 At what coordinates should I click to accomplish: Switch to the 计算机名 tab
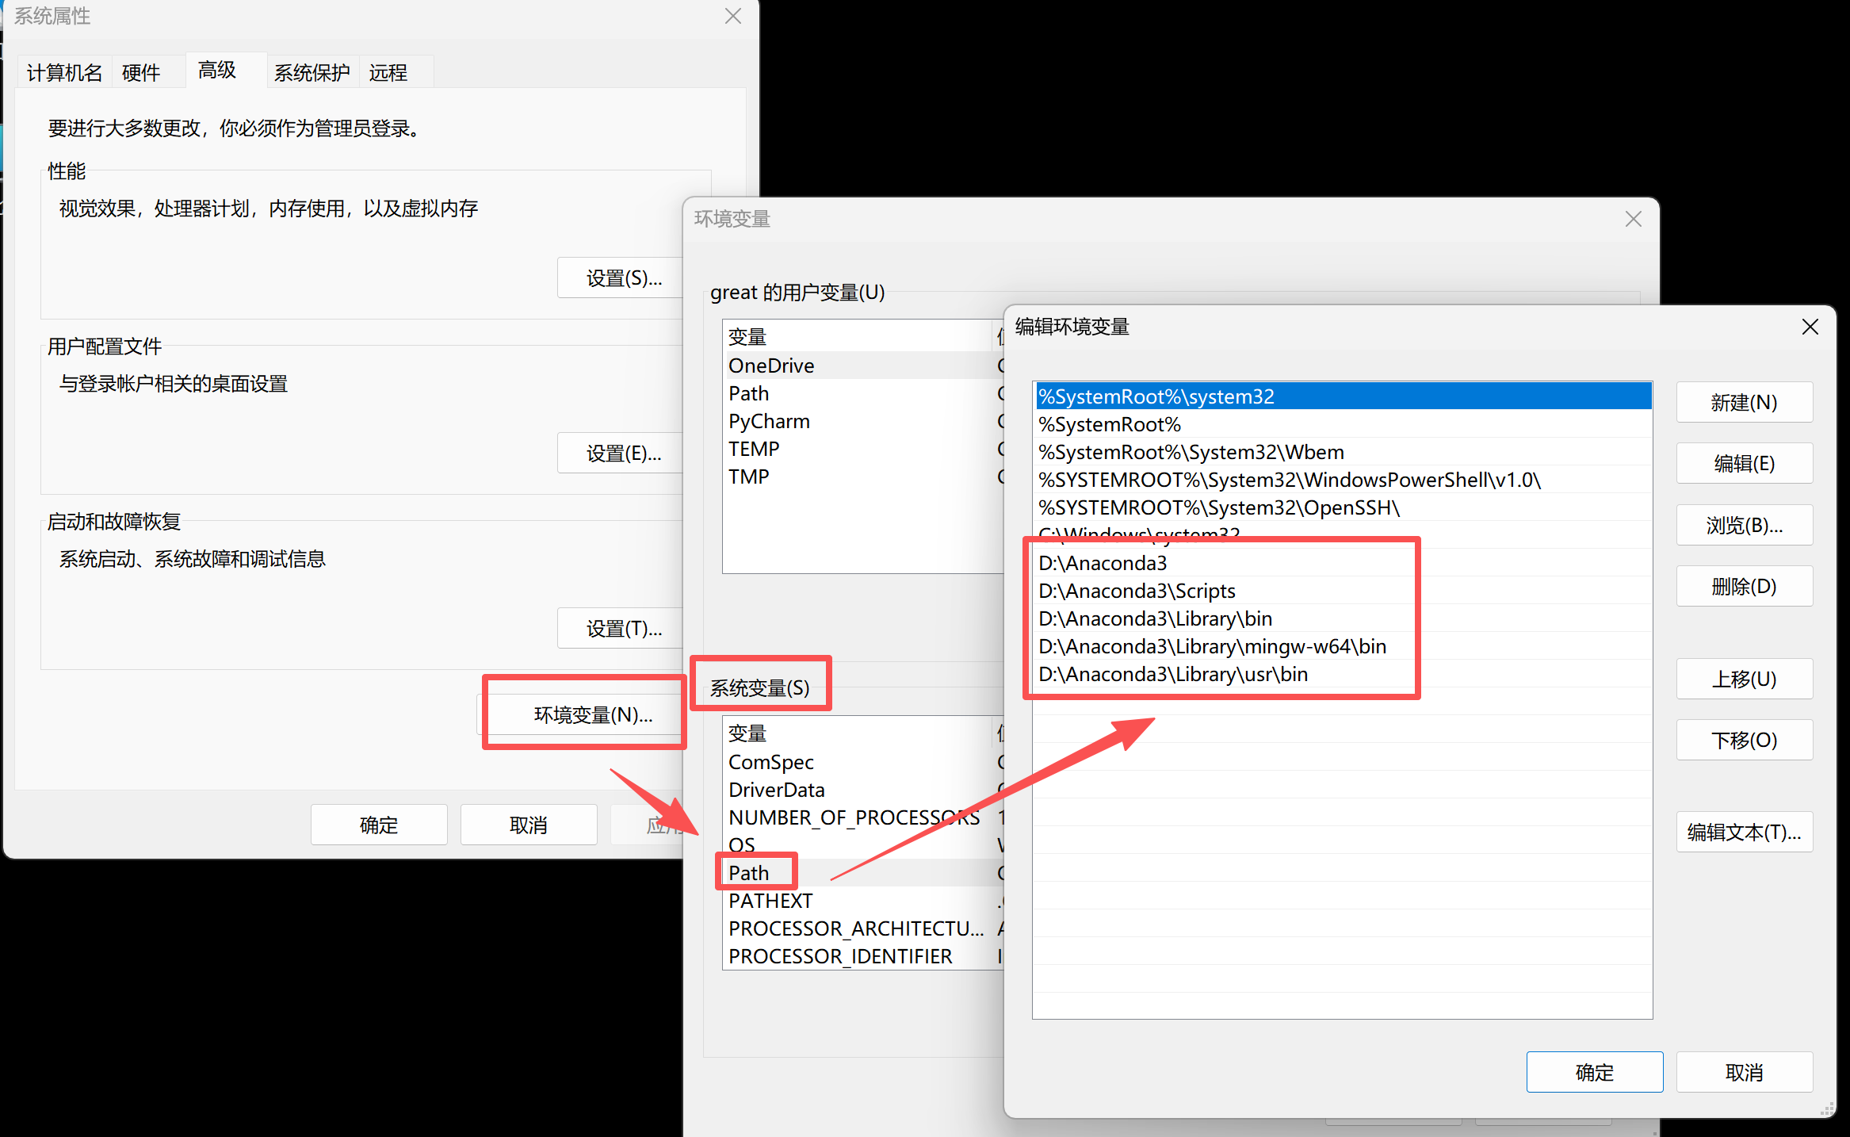click(x=64, y=73)
